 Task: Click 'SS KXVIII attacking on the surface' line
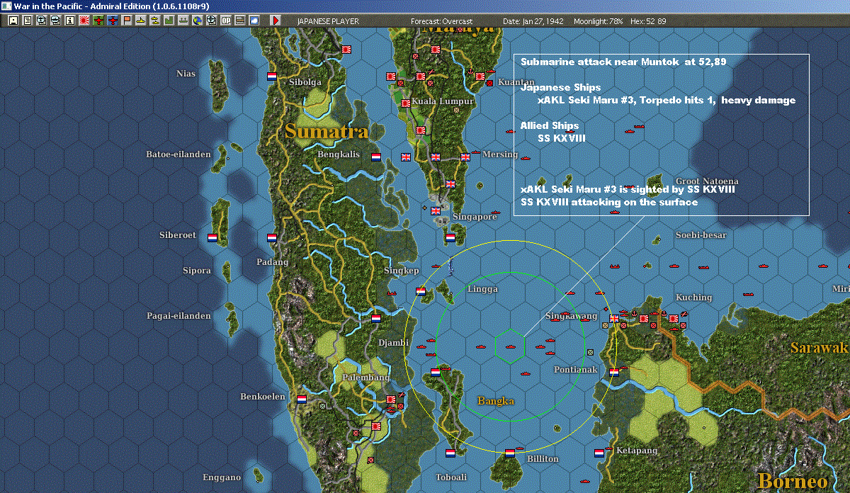[x=609, y=202]
